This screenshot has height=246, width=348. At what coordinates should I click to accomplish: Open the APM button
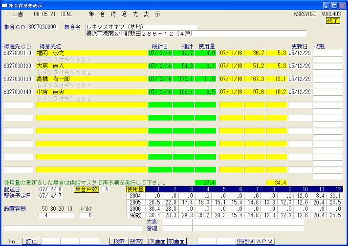point(264,241)
